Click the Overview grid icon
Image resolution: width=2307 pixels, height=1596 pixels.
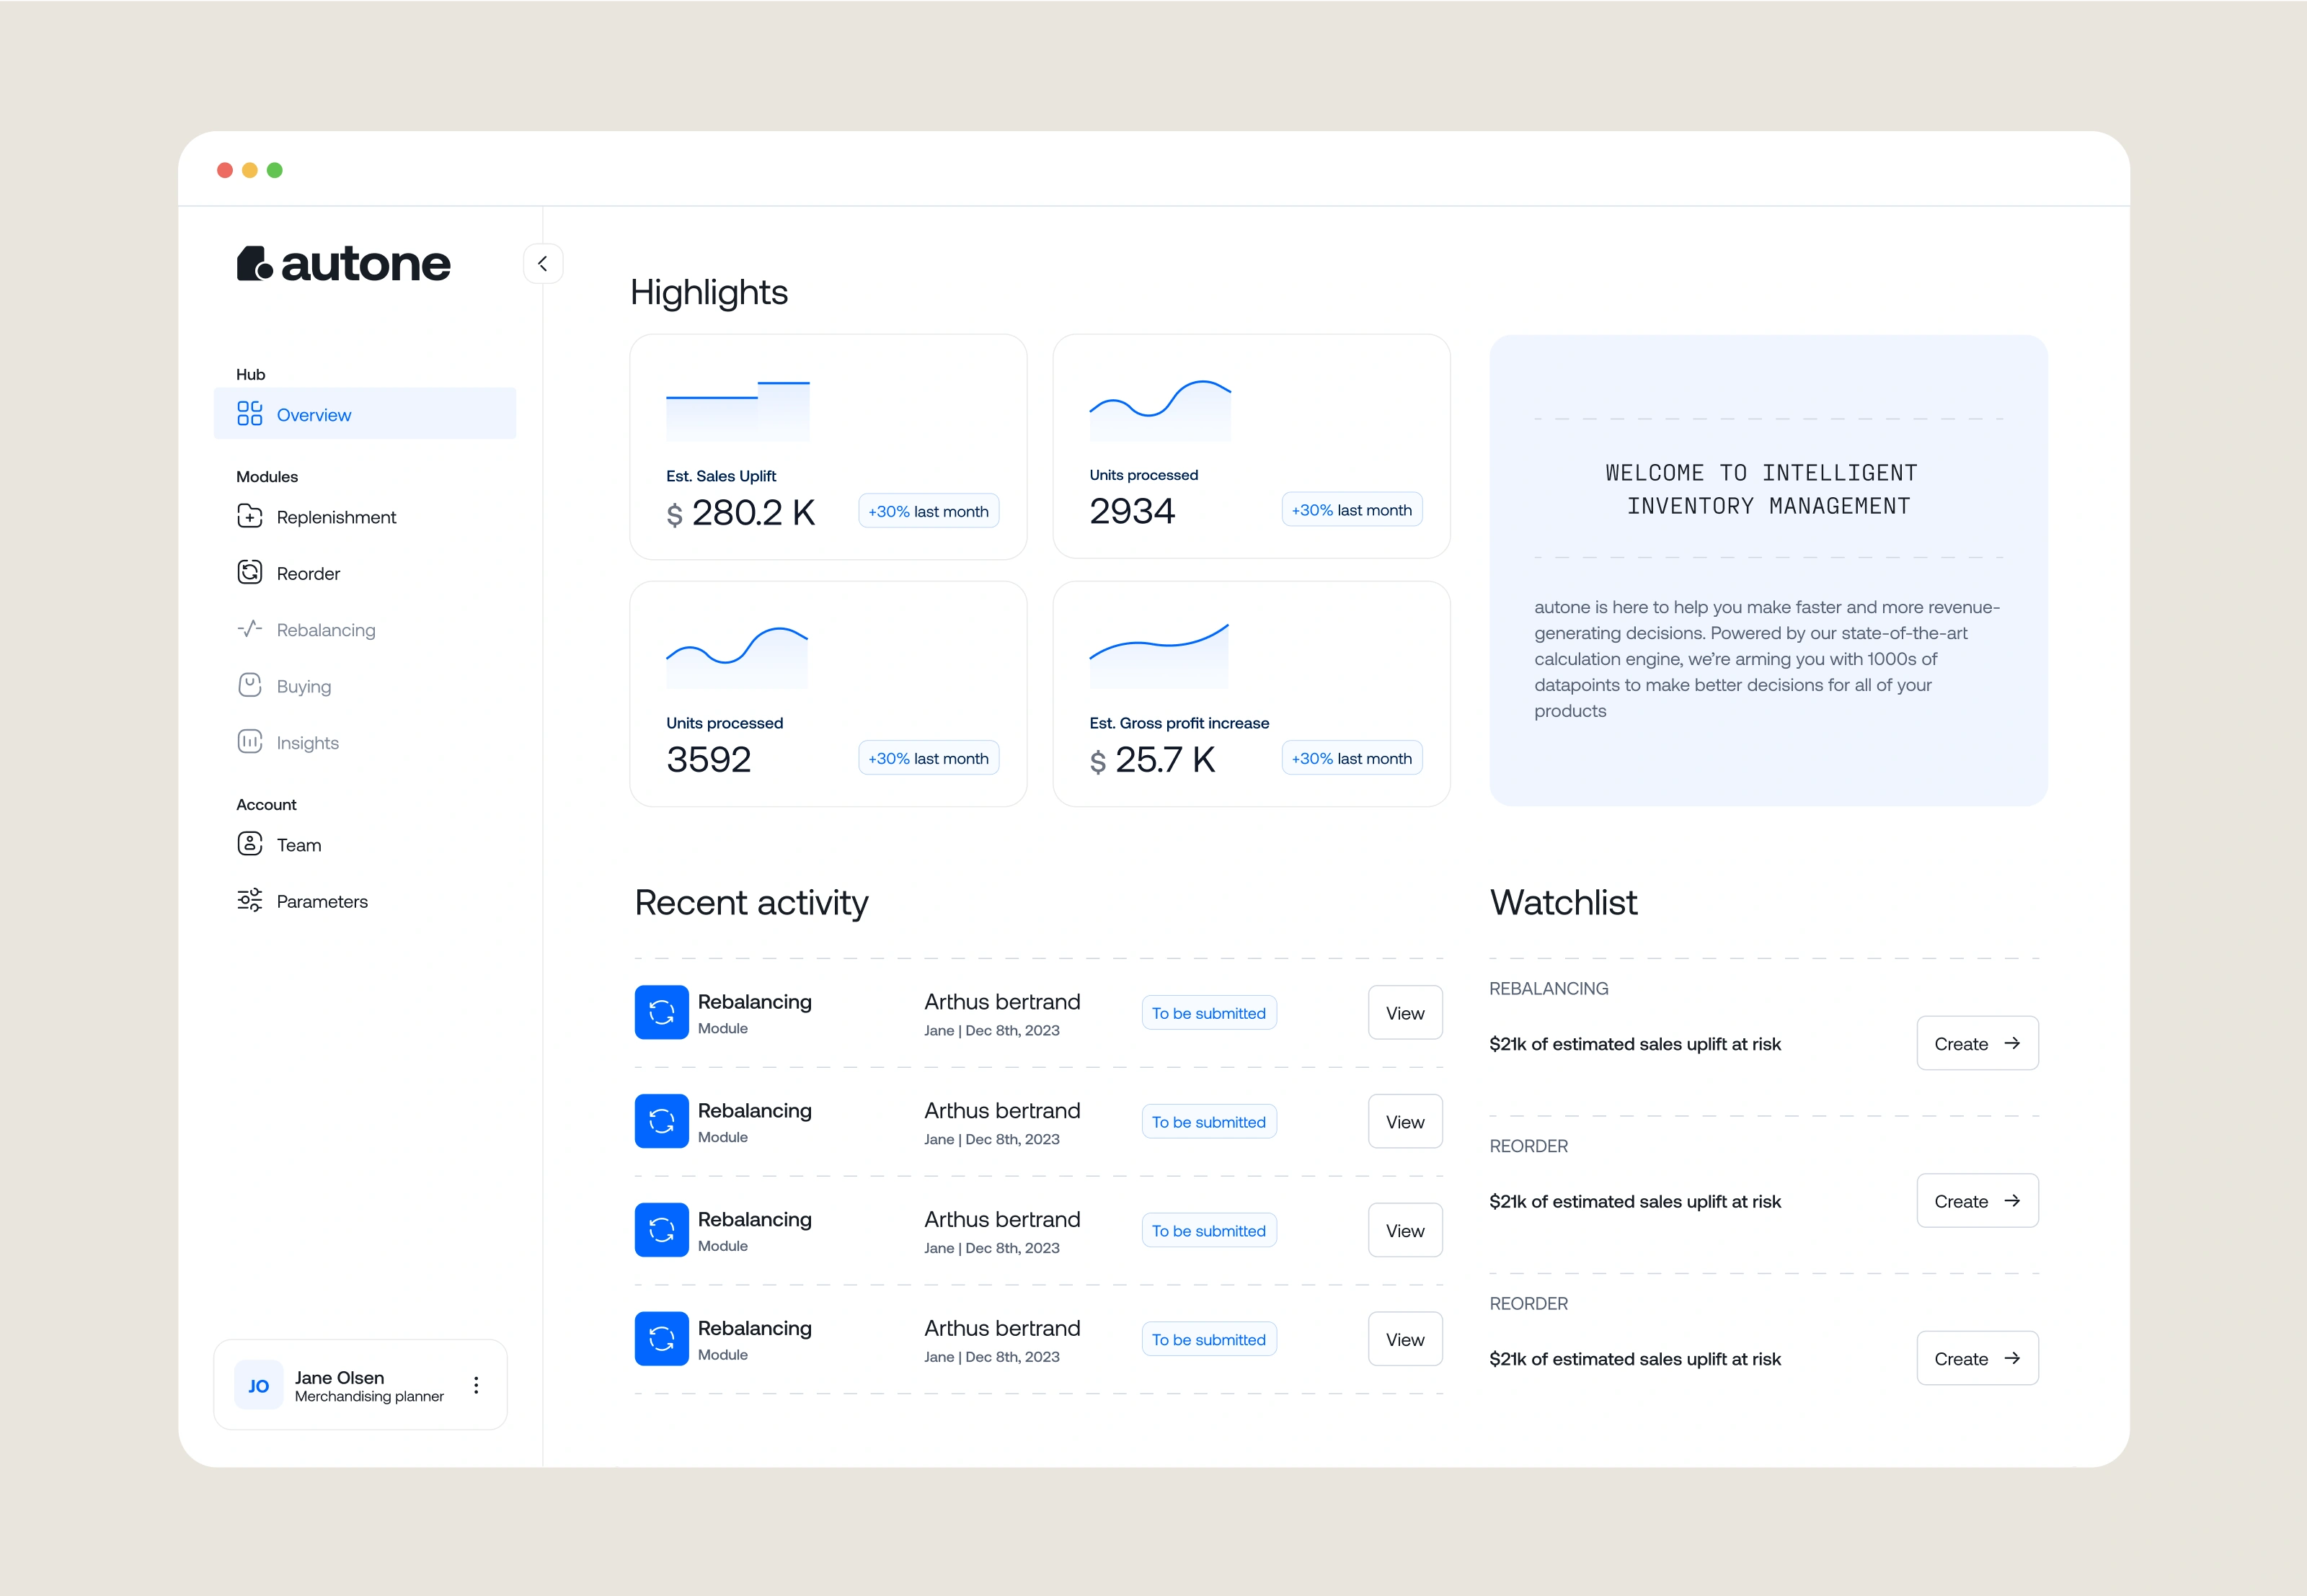point(249,414)
